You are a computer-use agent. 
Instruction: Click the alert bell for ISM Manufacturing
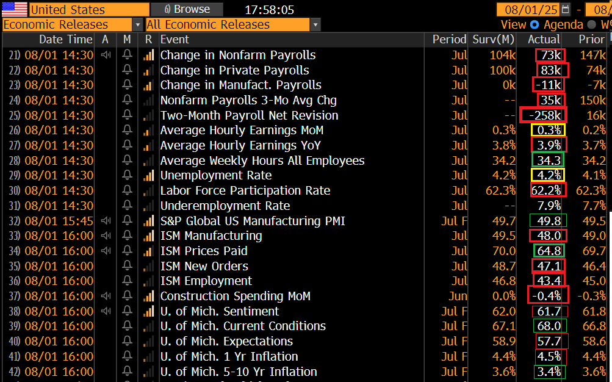click(x=127, y=236)
